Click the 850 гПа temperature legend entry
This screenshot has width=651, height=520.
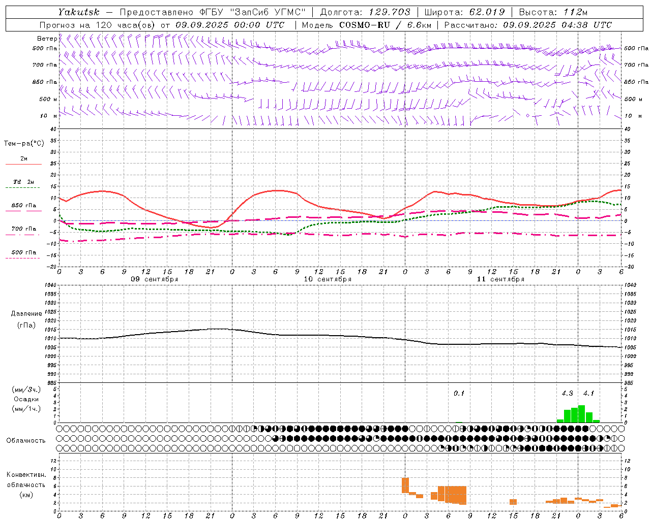pos(24,206)
